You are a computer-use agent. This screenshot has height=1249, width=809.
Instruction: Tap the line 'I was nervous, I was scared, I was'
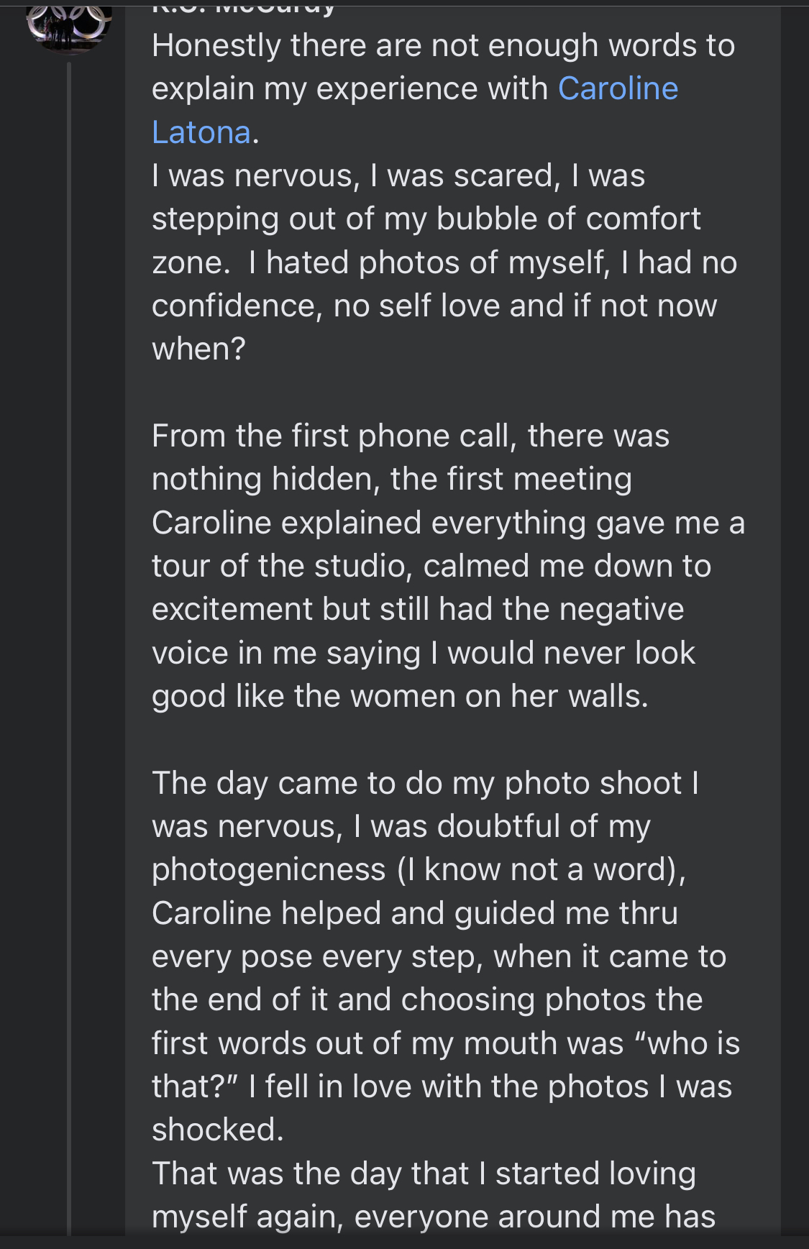point(398,175)
